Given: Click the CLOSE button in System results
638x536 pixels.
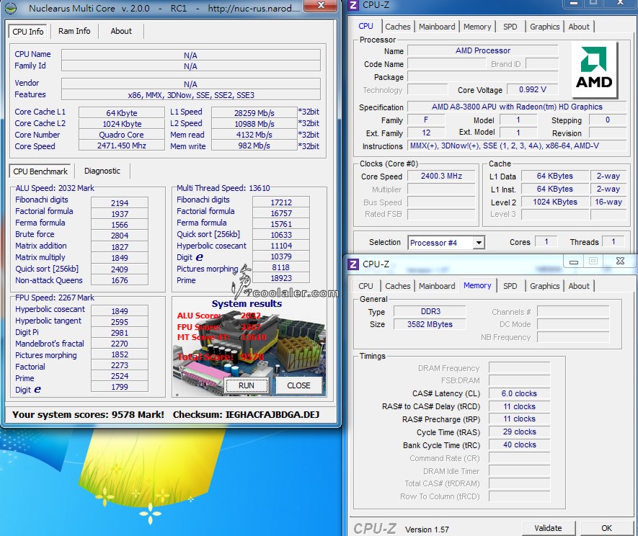Looking at the screenshot, I should (298, 385).
